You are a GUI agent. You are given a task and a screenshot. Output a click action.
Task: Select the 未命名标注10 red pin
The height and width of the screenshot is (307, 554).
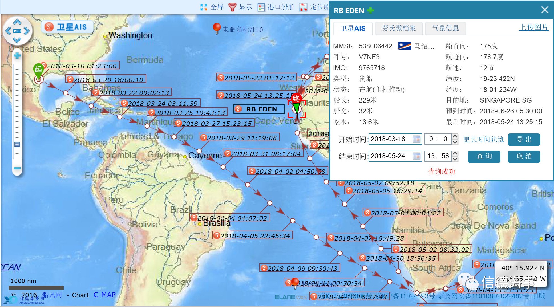coord(217,28)
